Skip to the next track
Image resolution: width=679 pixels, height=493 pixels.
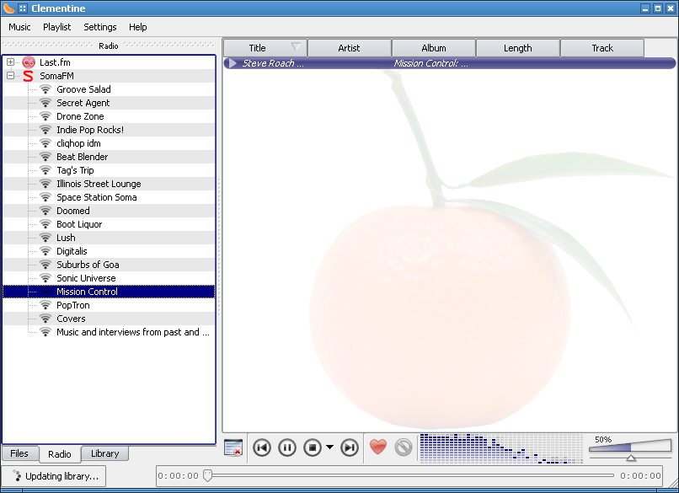(x=350, y=447)
